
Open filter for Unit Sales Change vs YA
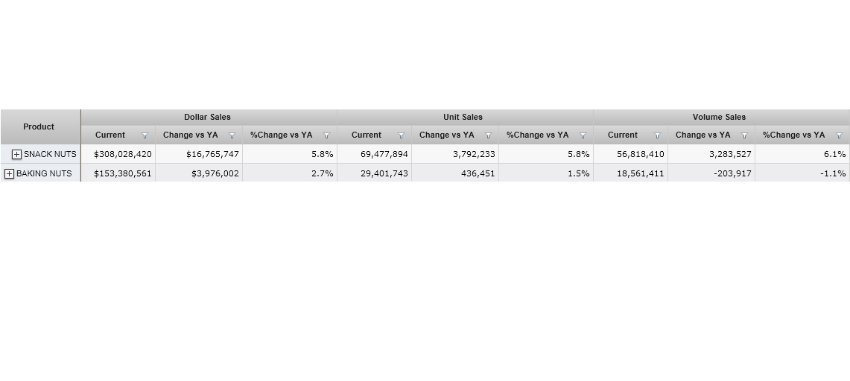488,135
